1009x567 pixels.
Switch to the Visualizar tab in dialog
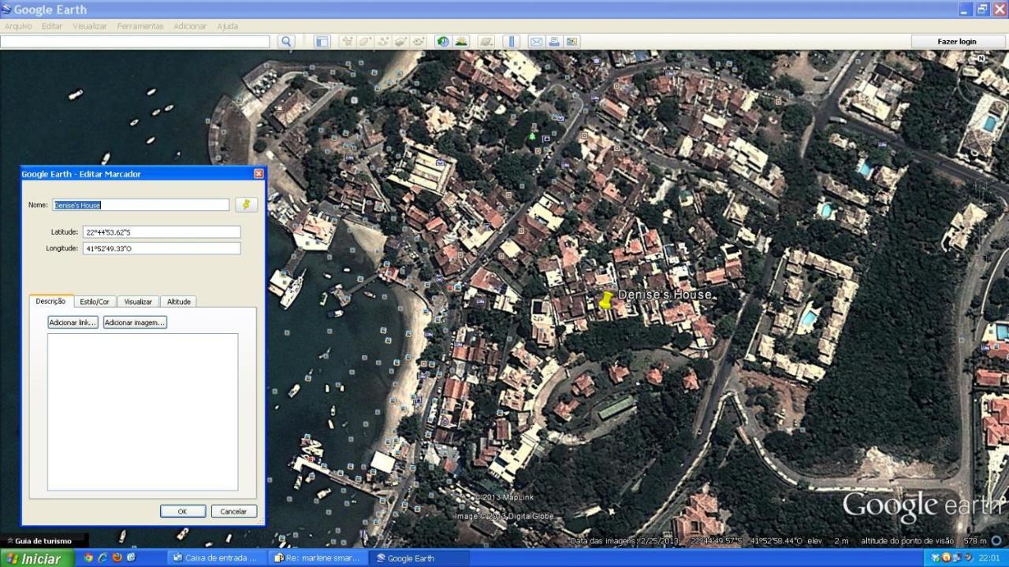pyautogui.click(x=138, y=302)
